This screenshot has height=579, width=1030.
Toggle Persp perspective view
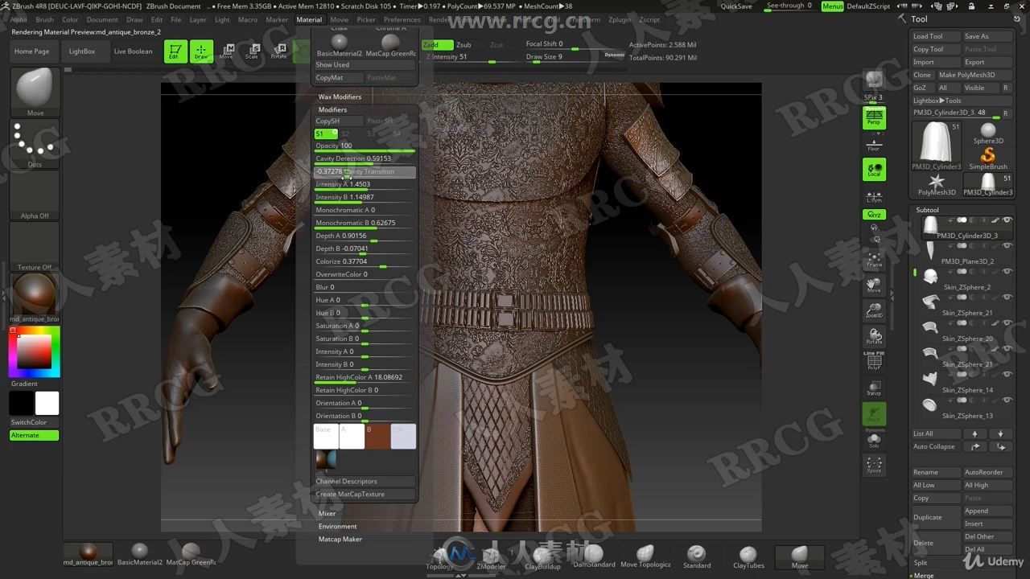[874, 118]
